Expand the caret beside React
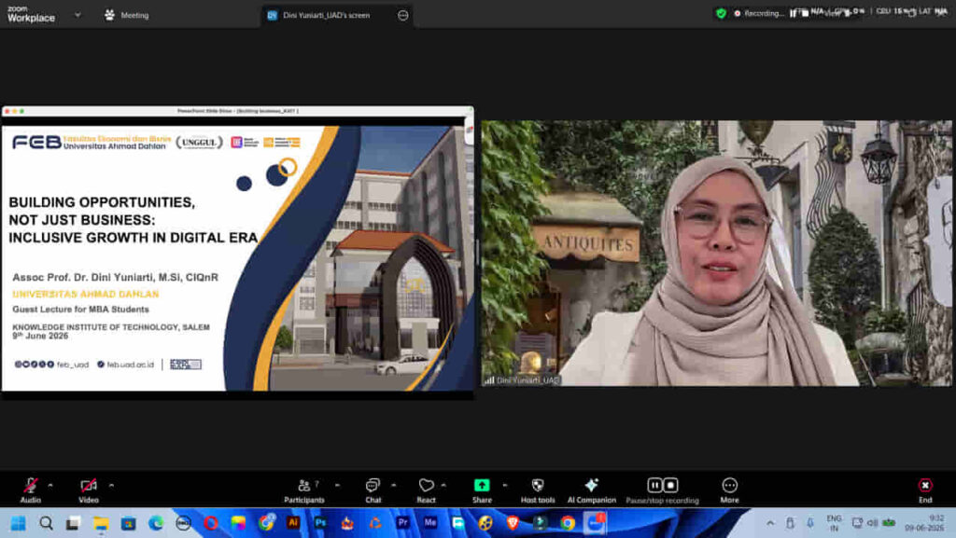 coord(443,485)
